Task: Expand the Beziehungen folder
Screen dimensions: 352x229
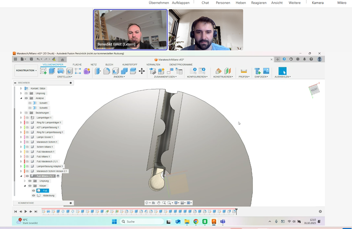Action: click(21, 113)
